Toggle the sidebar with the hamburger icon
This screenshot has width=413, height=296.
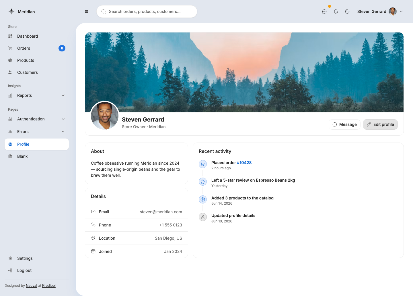(x=87, y=11)
